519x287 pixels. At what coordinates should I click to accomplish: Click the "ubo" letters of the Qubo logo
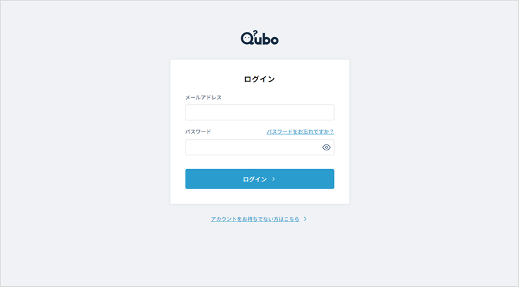coord(267,40)
